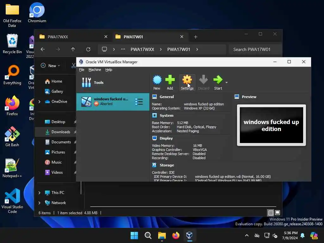Switch Explorer to large thumbnails view icon
Screen dimensions: 324x243
[x=277, y=213]
